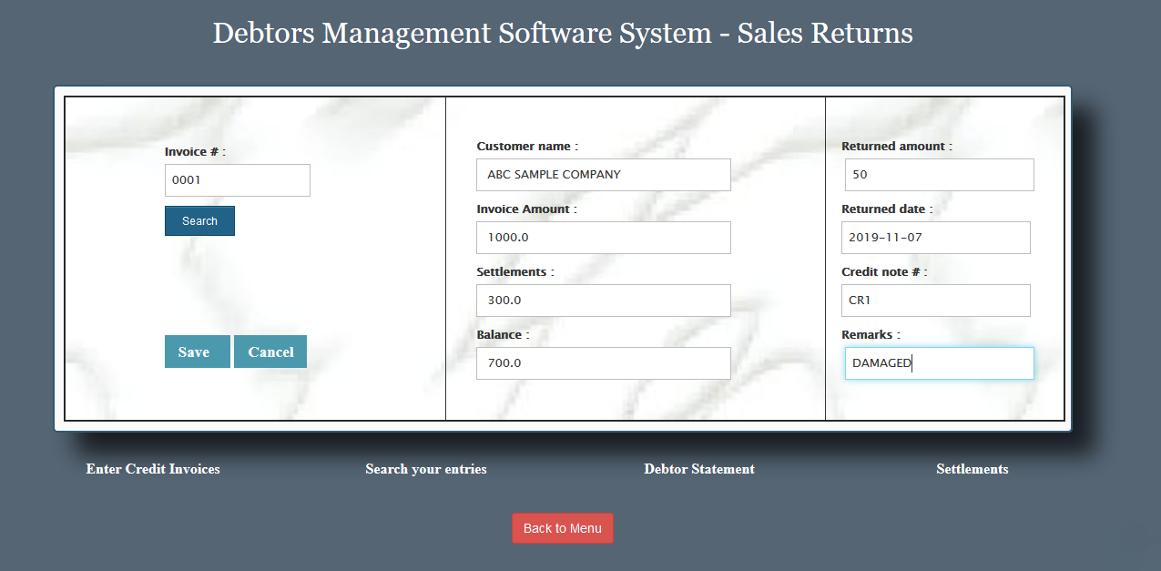This screenshot has width=1161, height=571.
Task: Click the Invoice # label
Action: tap(195, 152)
